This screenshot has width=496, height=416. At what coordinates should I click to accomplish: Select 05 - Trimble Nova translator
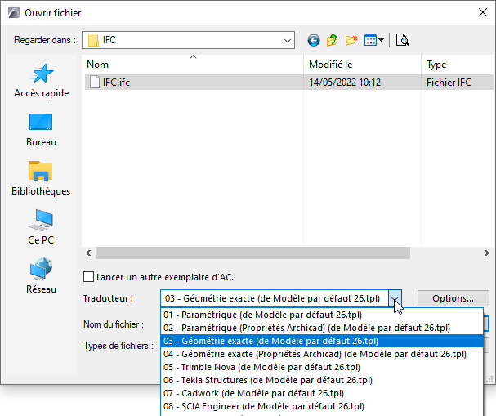coord(322,367)
